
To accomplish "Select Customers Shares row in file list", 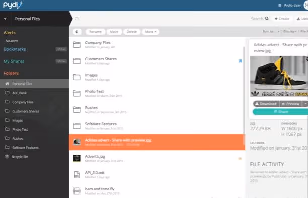I will 157,61.
